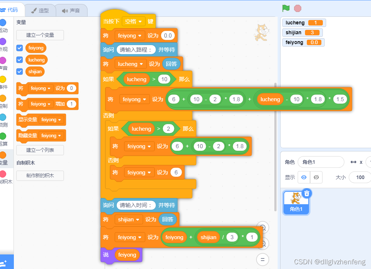Toggle the lucheng variable checkbox
Screen dimensions: 371x269
point(20,60)
